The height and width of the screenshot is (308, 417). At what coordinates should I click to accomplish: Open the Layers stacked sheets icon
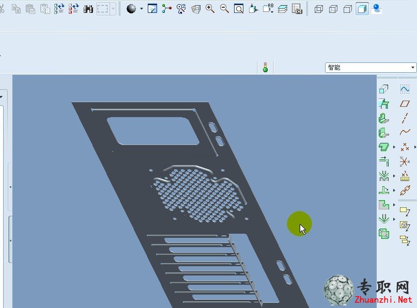click(x=283, y=9)
